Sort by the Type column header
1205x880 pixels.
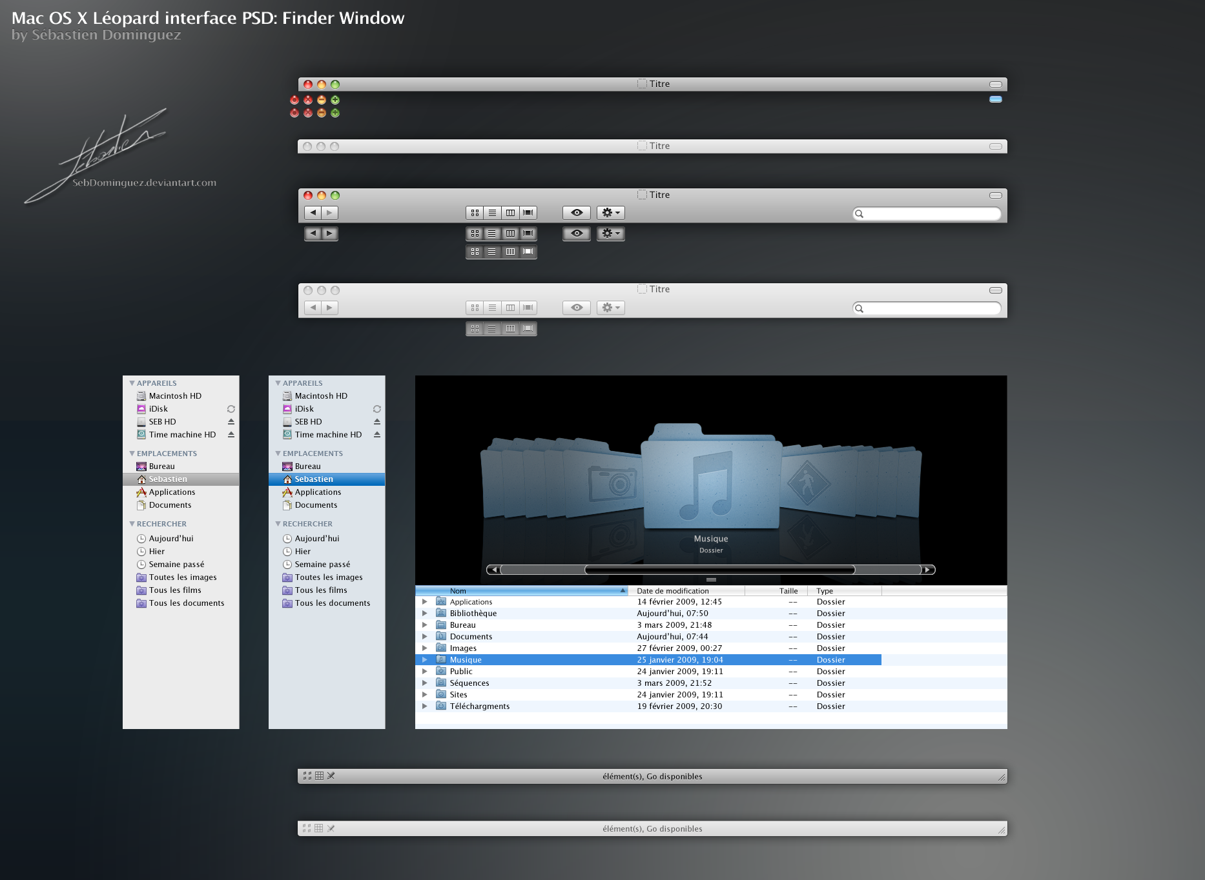[x=845, y=591]
